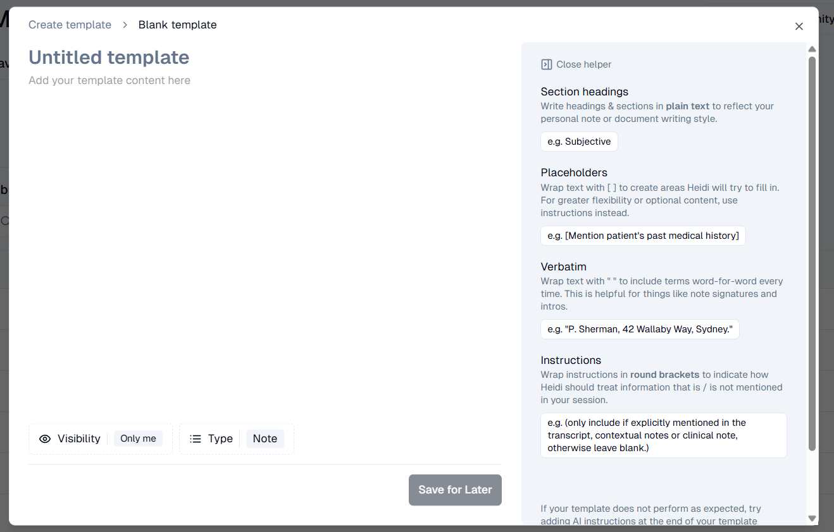The width and height of the screenshot is (834, 532).
Task: Open the Type 'Note' dropdown
Action: (265, 438)
